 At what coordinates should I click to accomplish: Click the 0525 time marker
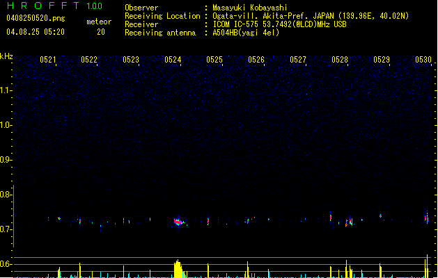[x=214, y=60]
